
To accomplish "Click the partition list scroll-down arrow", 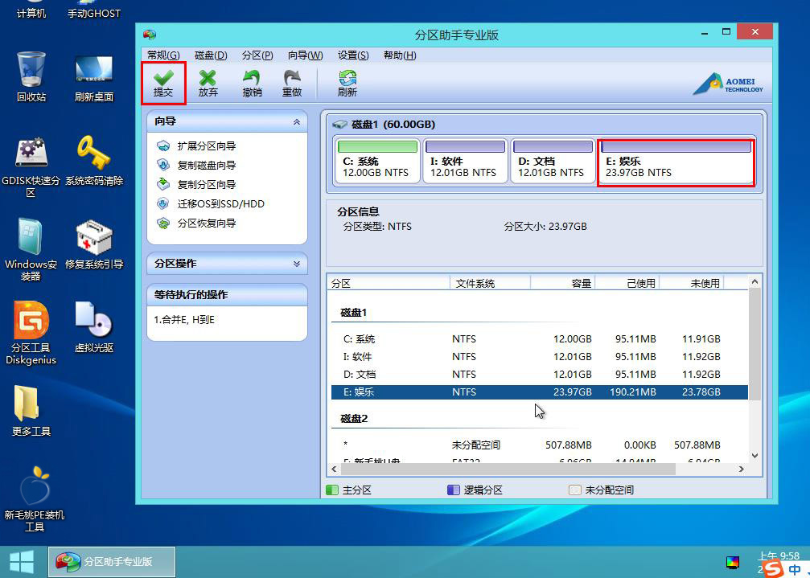I will (x=754, y=456).
